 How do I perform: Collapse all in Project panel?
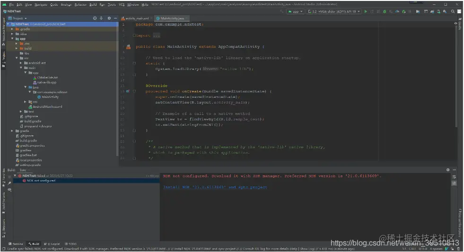coord(101,18)
